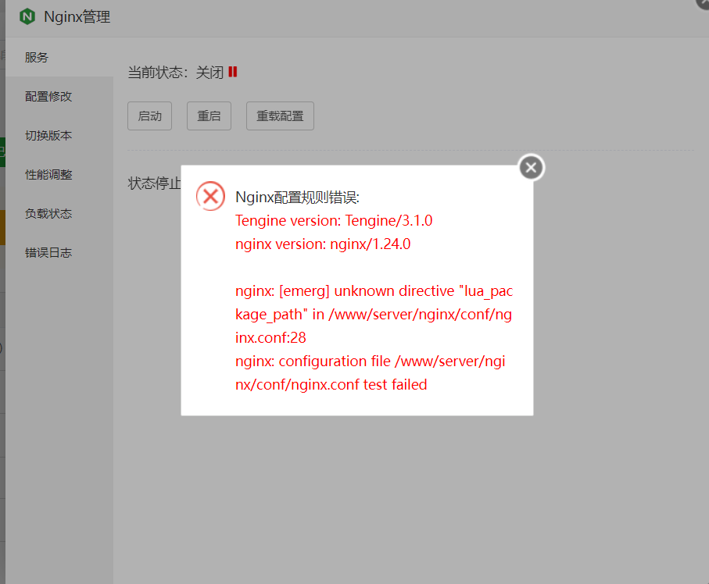The width and height of the screenshot is (709, 584).
Task: Click the red paused status icon
Action: click(233, 72)
